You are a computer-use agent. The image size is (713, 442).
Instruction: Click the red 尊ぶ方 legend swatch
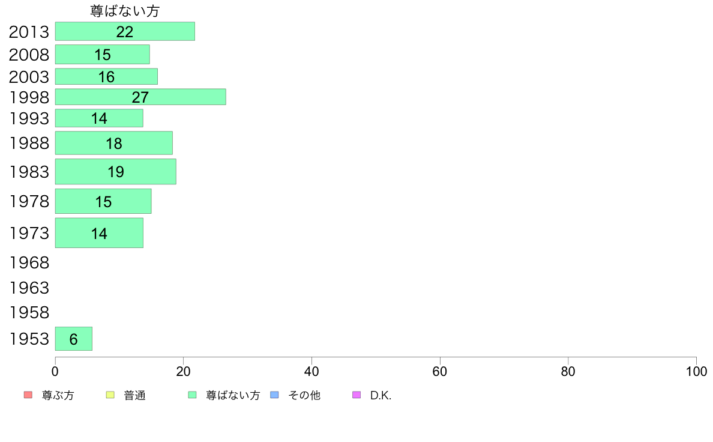[28, 395]
